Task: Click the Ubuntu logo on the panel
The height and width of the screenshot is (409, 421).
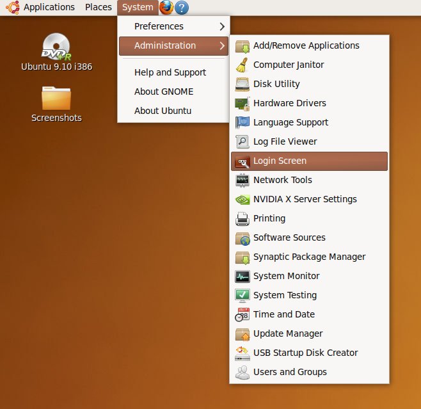Action: pos(13,7)
